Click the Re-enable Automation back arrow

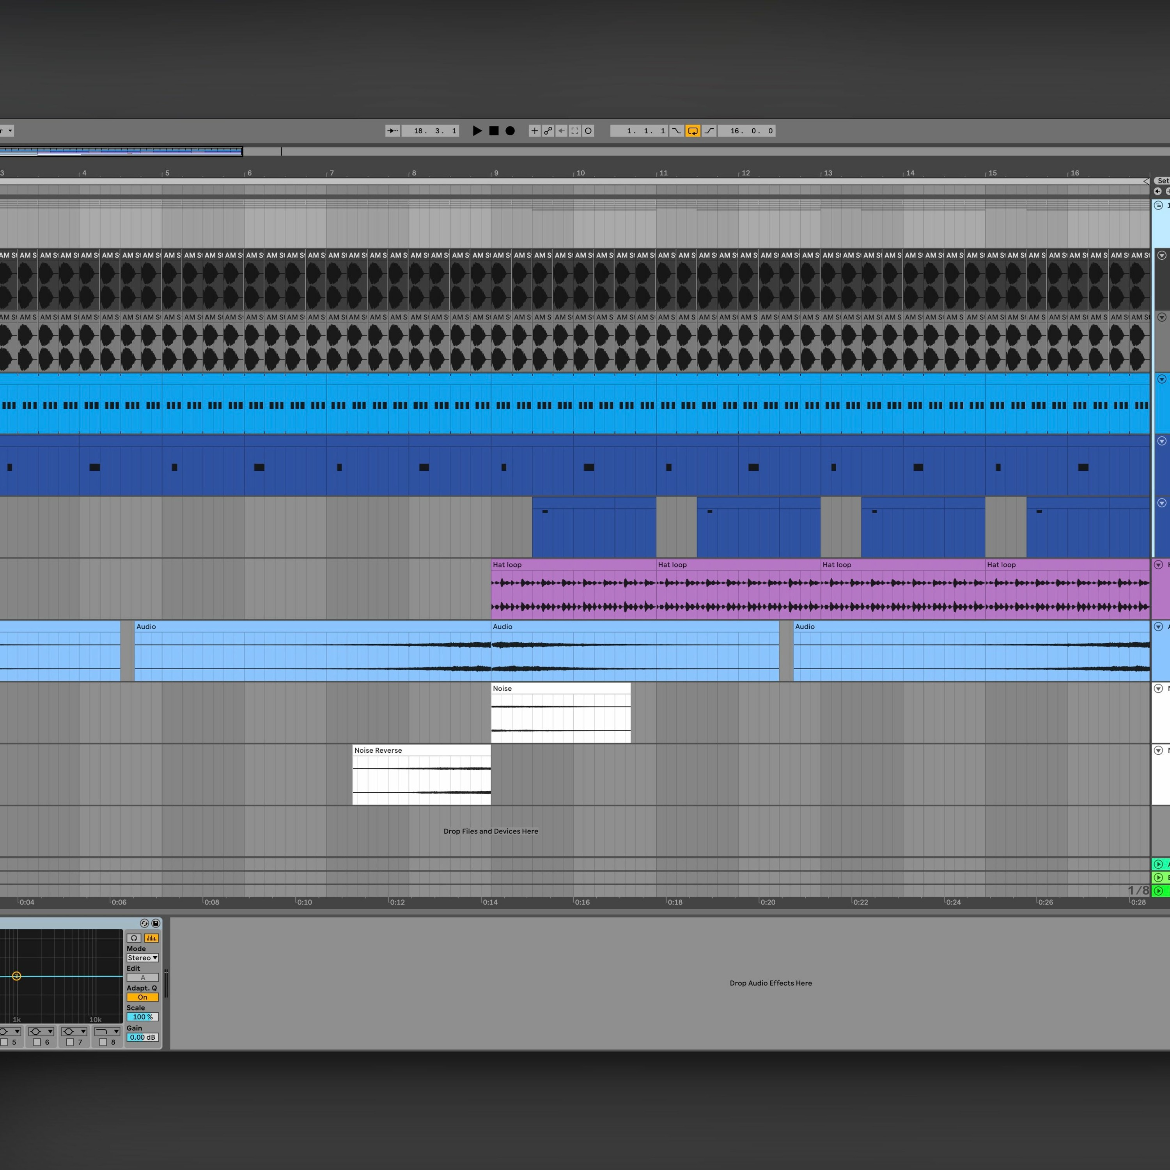coord(561,131)
